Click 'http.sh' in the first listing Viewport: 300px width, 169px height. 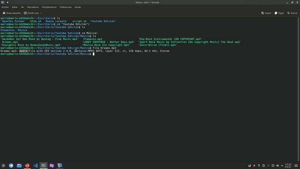[x=36, y=21]
